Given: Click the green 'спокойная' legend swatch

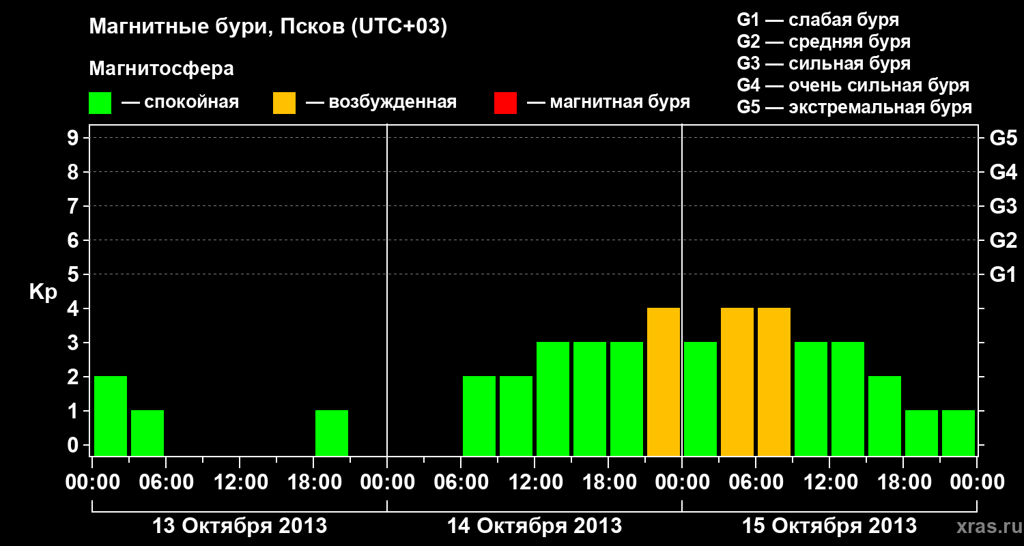Looking at the screenshot, I should click(x=100, y=103).
